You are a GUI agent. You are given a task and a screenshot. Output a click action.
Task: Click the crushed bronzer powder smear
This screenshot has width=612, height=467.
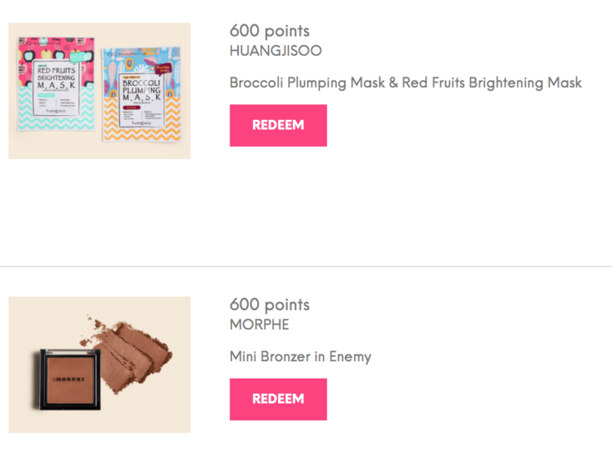134,349
